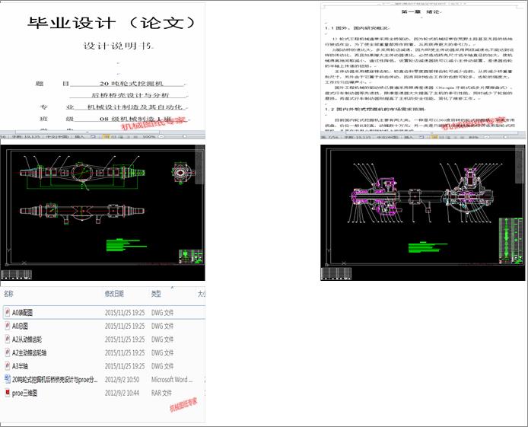Sort file list by 类型 column header
Viewport: 528px width, 427px height.
pos(156,294)
